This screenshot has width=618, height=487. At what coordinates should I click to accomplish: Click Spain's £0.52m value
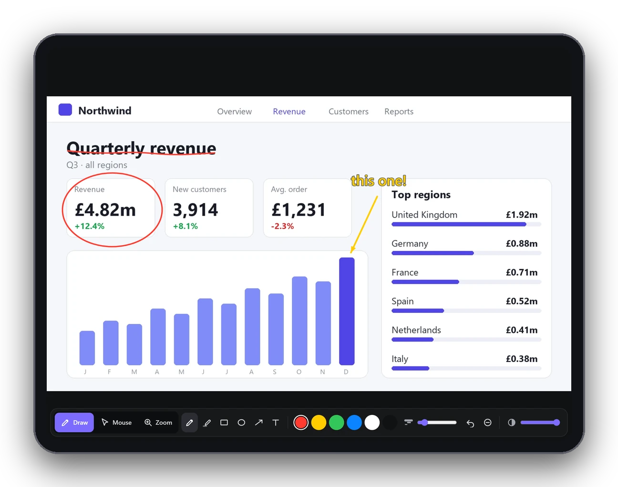click(x=522, y=301)
